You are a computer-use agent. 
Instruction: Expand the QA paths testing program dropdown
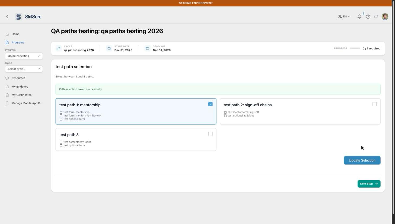point(24,56)
